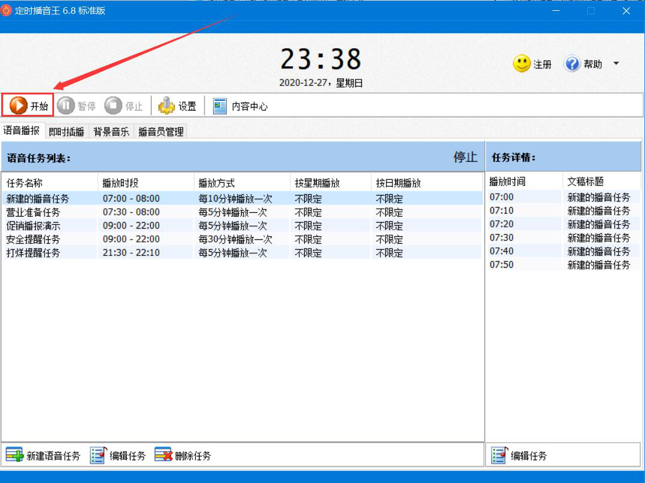Switch to the 语音播报 tab

pyautogui.click(x=22, y=131)
